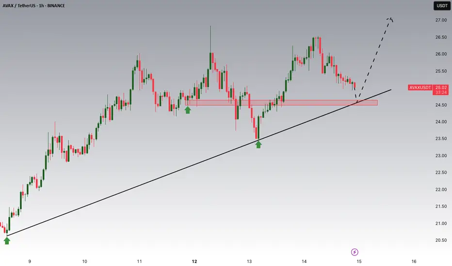This screenshot has width=452, height=266.
Task: Click the green arrow marker at trendline start
Action: pos(7,241)
